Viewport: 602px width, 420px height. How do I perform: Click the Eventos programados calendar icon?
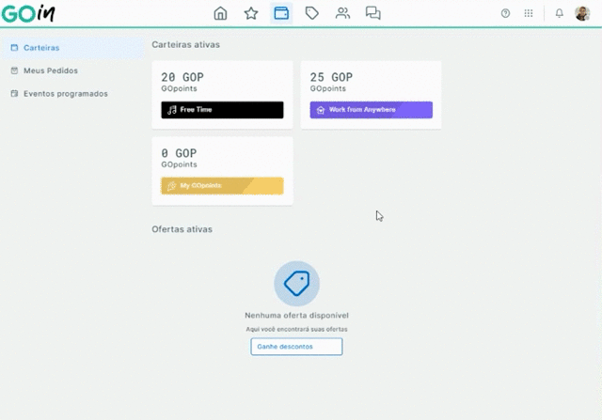(15, 94)
